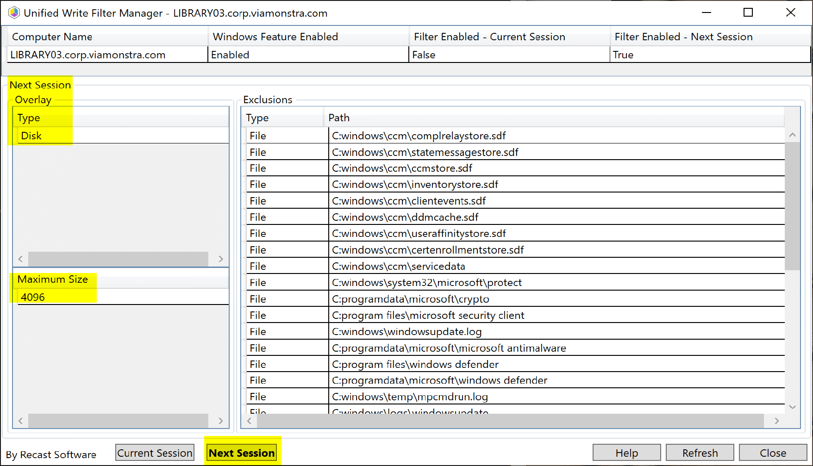This screenshot has width=813, height=466.
Task: Select LIBRARY03.corp.viamonstra.com computer row
Action: [88, 55]
